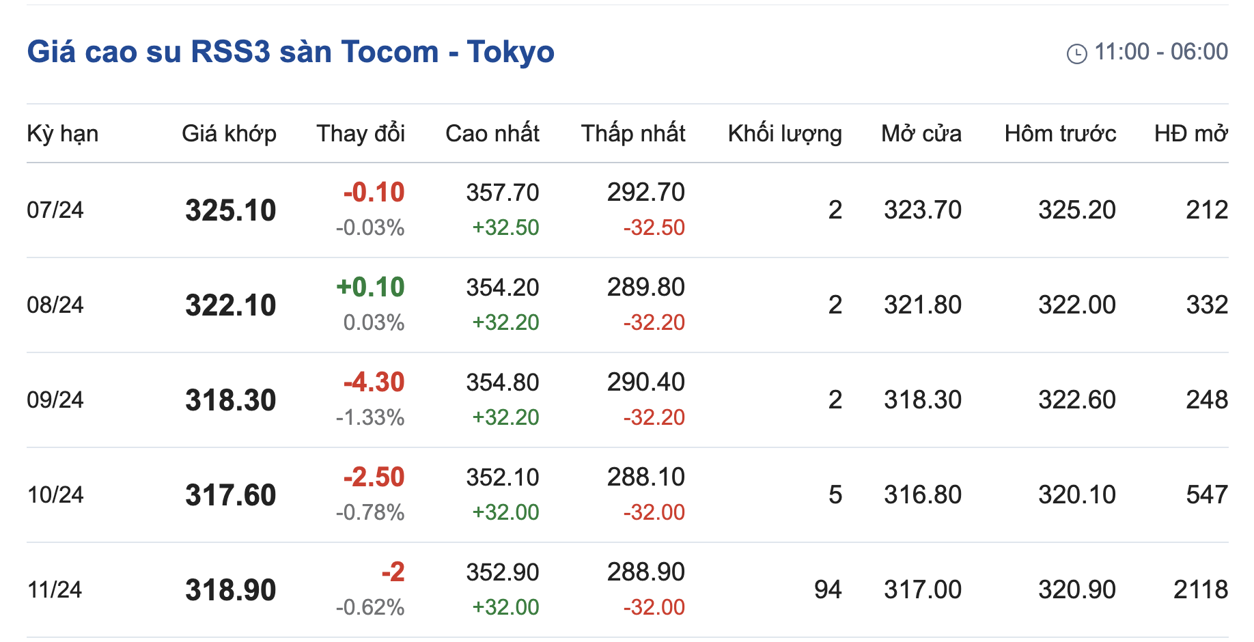Select the Mở cửa column header
The width and height of the screenshot is (1254, 642).
[x=921, y=133]
